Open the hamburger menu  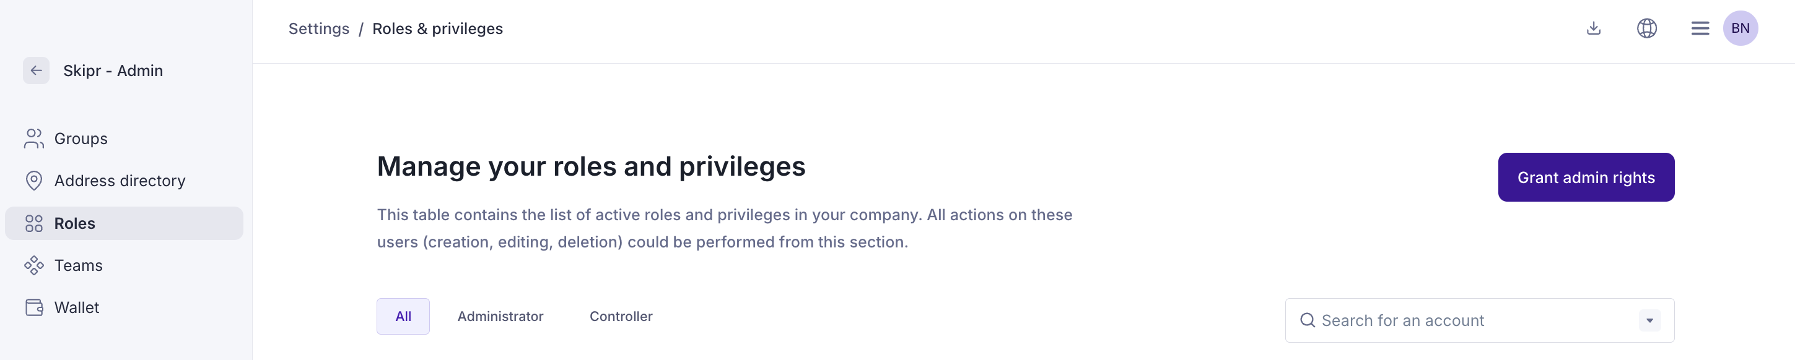[1700, 28]
